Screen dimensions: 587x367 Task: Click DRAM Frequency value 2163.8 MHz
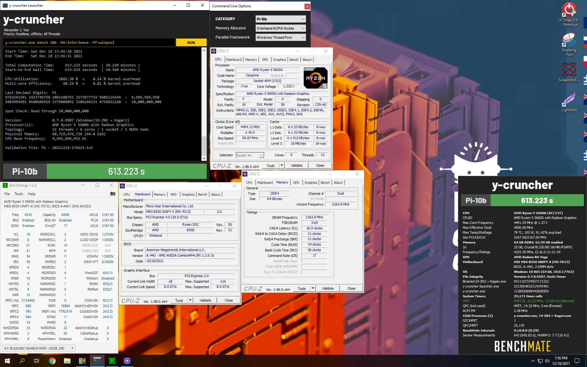[x=314, y=217]
